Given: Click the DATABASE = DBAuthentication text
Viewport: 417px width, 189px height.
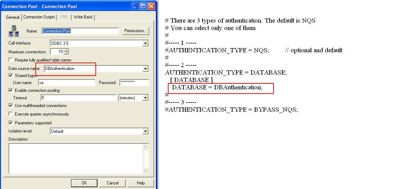Looking at the screenshot, I should pos(217,88).
